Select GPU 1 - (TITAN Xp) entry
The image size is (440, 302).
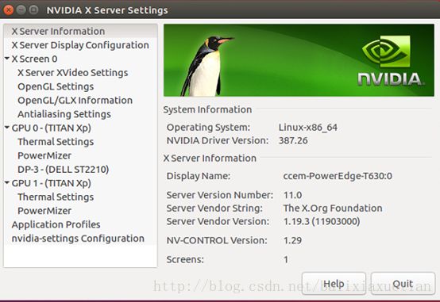point(52,183)
